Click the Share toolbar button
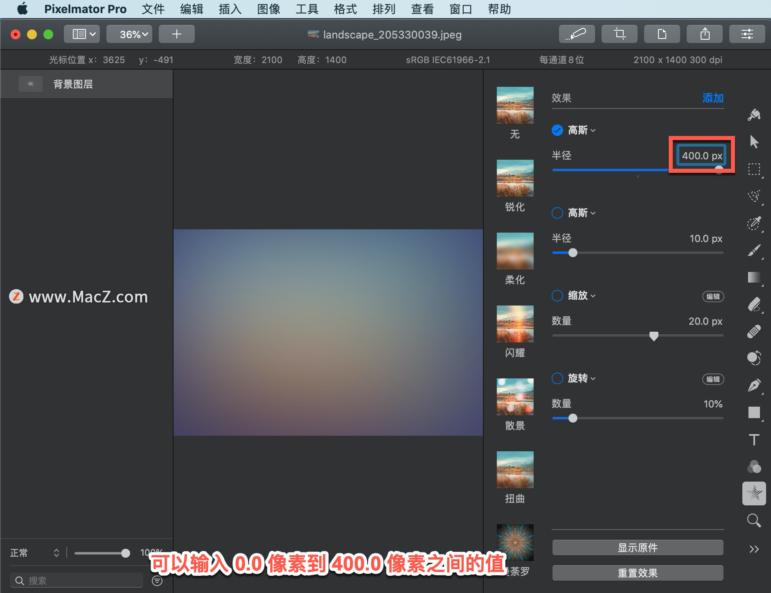Screen dimensions: 771x593 [704, 34]
